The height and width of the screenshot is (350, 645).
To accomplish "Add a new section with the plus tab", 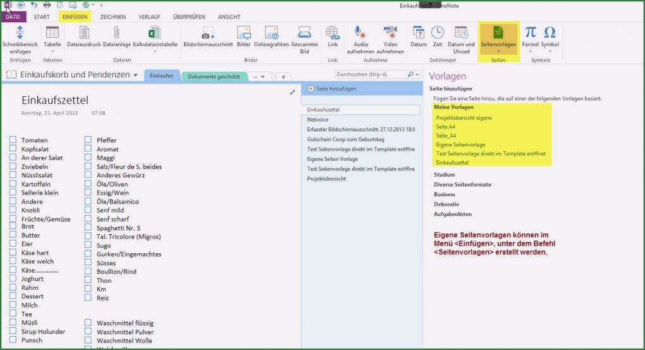I will click(x=283, y=77).
